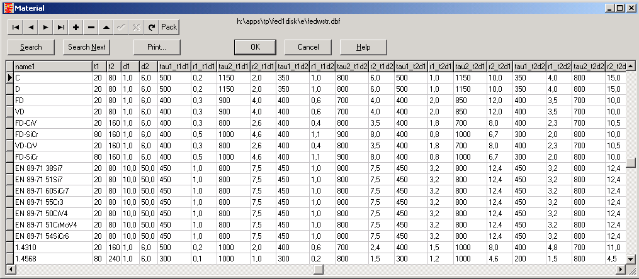Click the Search button
Screen dimensions: 639x279
pyautogui.click(x=31, y=47)
